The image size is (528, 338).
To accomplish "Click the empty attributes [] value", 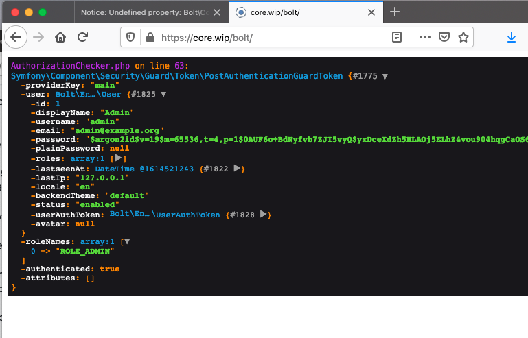I will [x=90, y=278].
